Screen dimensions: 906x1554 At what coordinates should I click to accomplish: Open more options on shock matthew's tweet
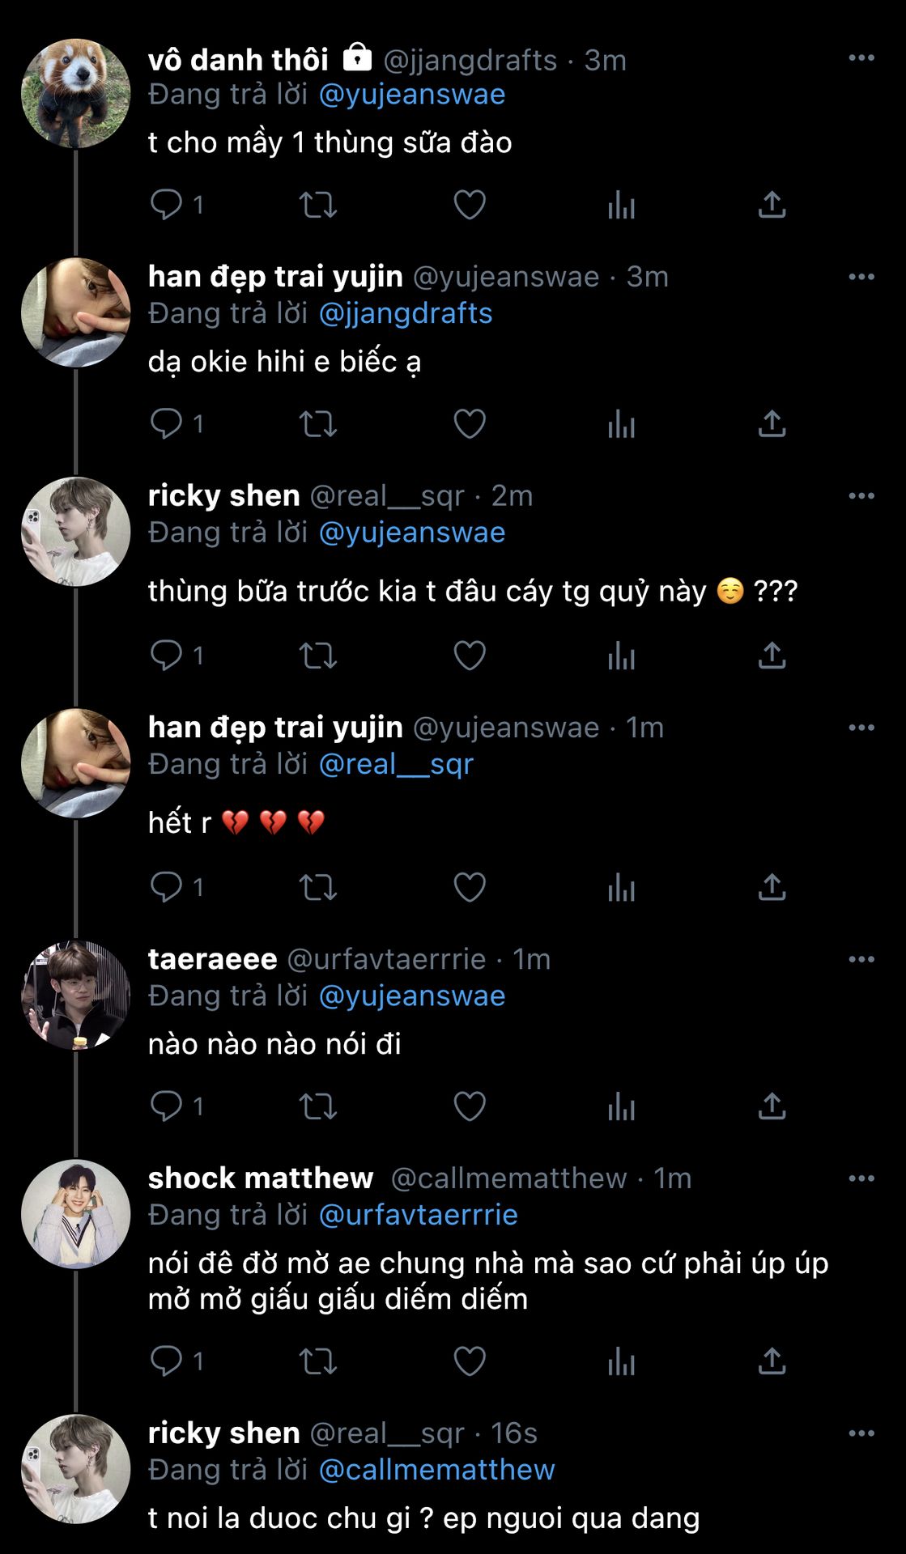pyautogui.click(x=861, y=1178)
